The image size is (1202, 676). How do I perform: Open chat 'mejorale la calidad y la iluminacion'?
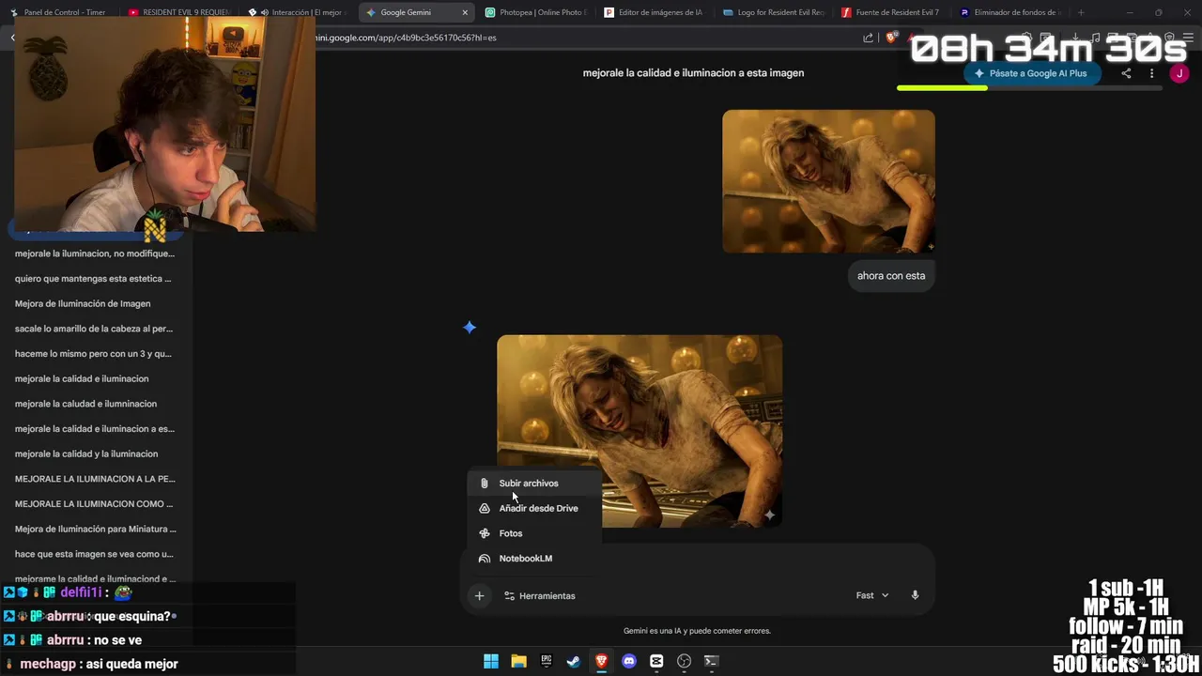tap(86, 453)
